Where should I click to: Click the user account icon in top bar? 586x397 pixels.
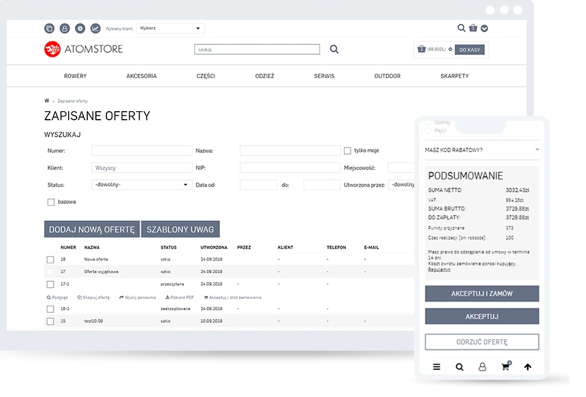click(65, 28)
